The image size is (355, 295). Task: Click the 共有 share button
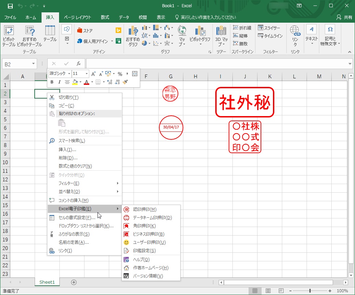[344, 17]
